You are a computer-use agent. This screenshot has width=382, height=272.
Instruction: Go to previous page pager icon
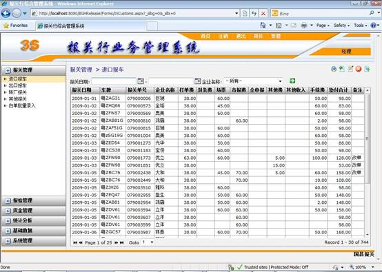coord(81,242)
